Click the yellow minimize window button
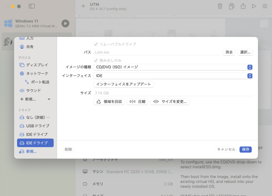This screenshot has height=196, width=272. pos(13,6)
